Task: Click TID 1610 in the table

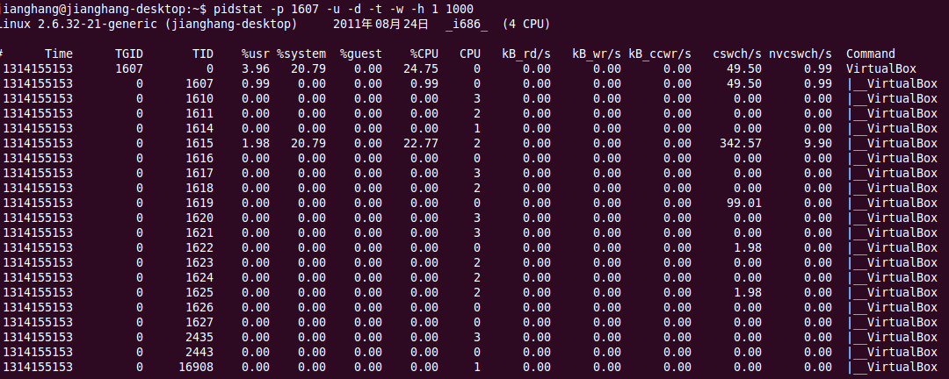Action: [x=199, y=98]
